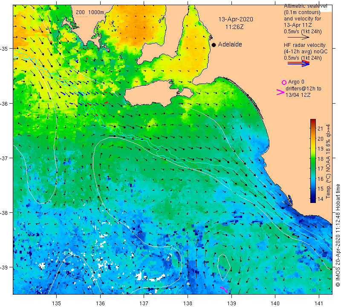Click the black Adelaide location dot

click(x=214, y=45)
